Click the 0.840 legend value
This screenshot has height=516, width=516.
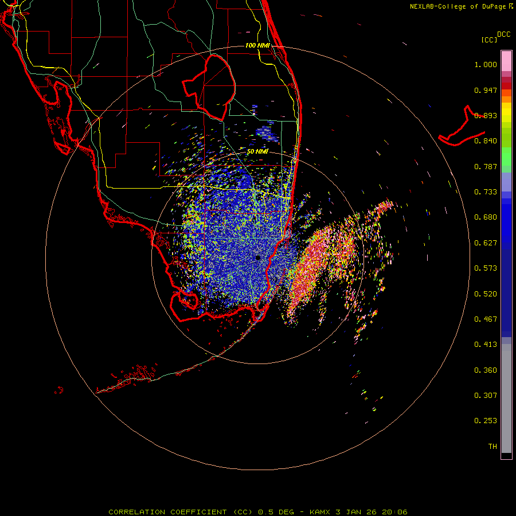click(x=486, y=141)
